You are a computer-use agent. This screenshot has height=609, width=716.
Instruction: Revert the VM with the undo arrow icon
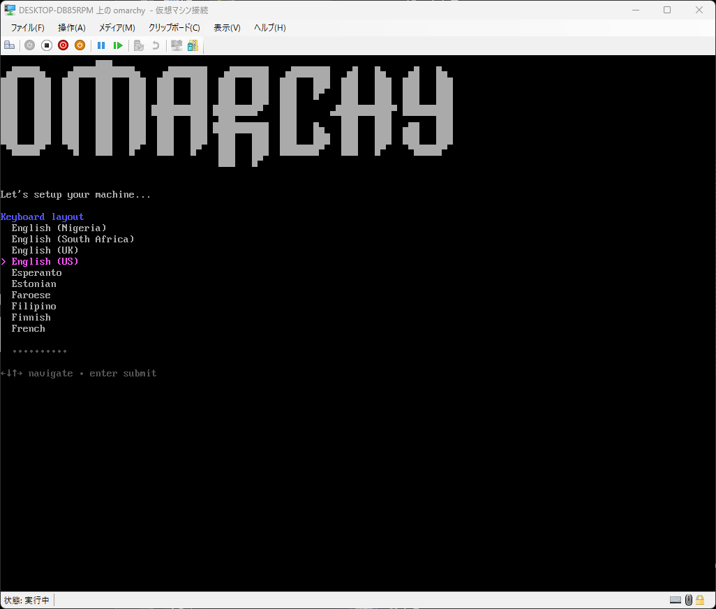(x=156, y=45)
